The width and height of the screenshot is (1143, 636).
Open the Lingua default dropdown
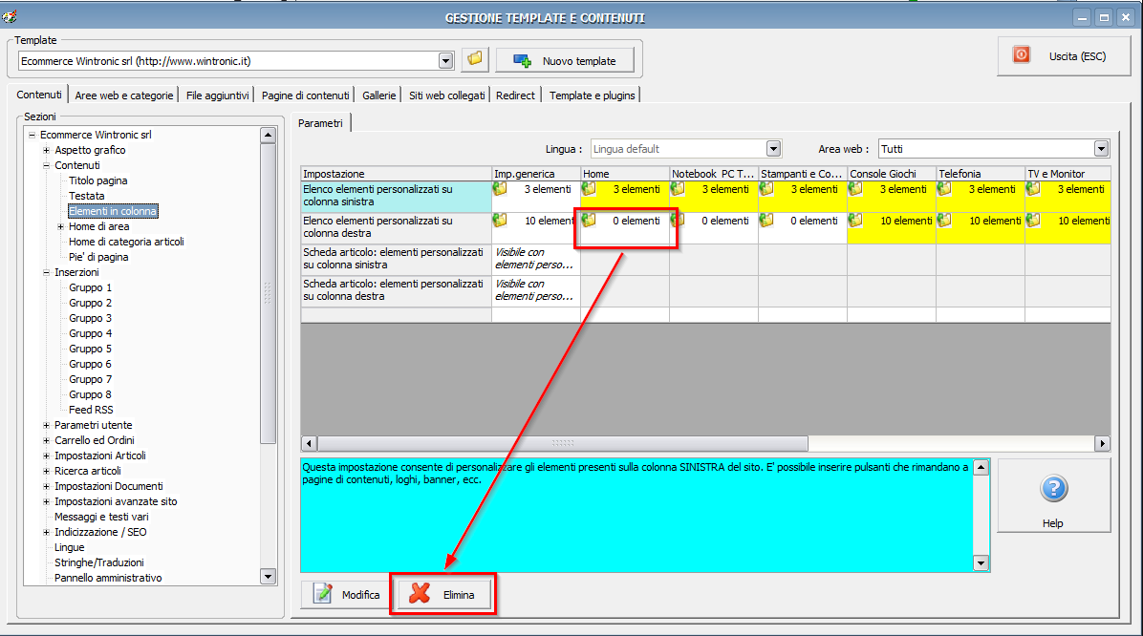773,149
